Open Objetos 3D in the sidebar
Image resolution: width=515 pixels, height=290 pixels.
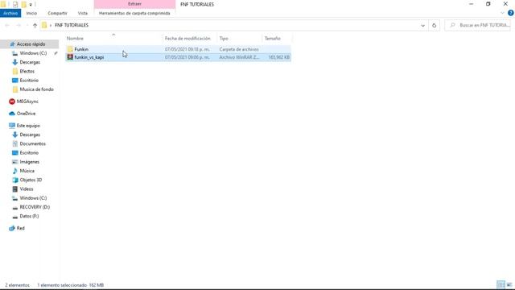(x=31, y=180)
